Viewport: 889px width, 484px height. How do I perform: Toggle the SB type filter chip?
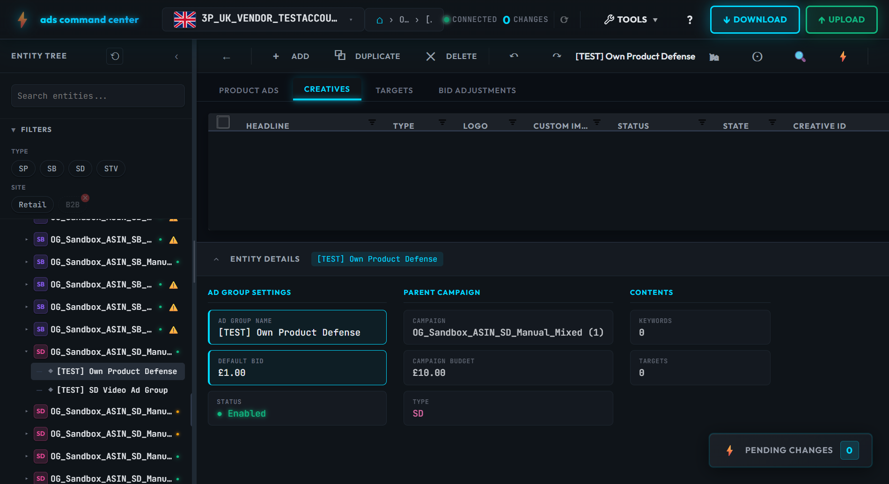click(51, 169)
